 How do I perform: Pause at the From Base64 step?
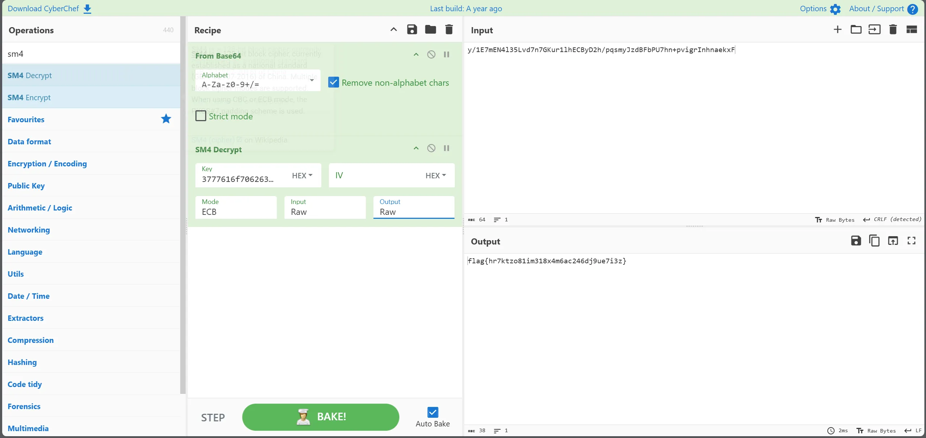pos(446,55)
